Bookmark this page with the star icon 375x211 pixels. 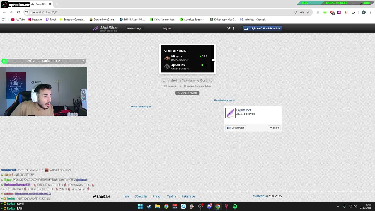coord(308,12)
